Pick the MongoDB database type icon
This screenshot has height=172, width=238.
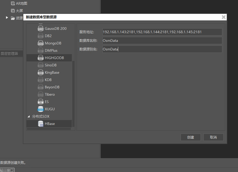click(x=40, y=43)
